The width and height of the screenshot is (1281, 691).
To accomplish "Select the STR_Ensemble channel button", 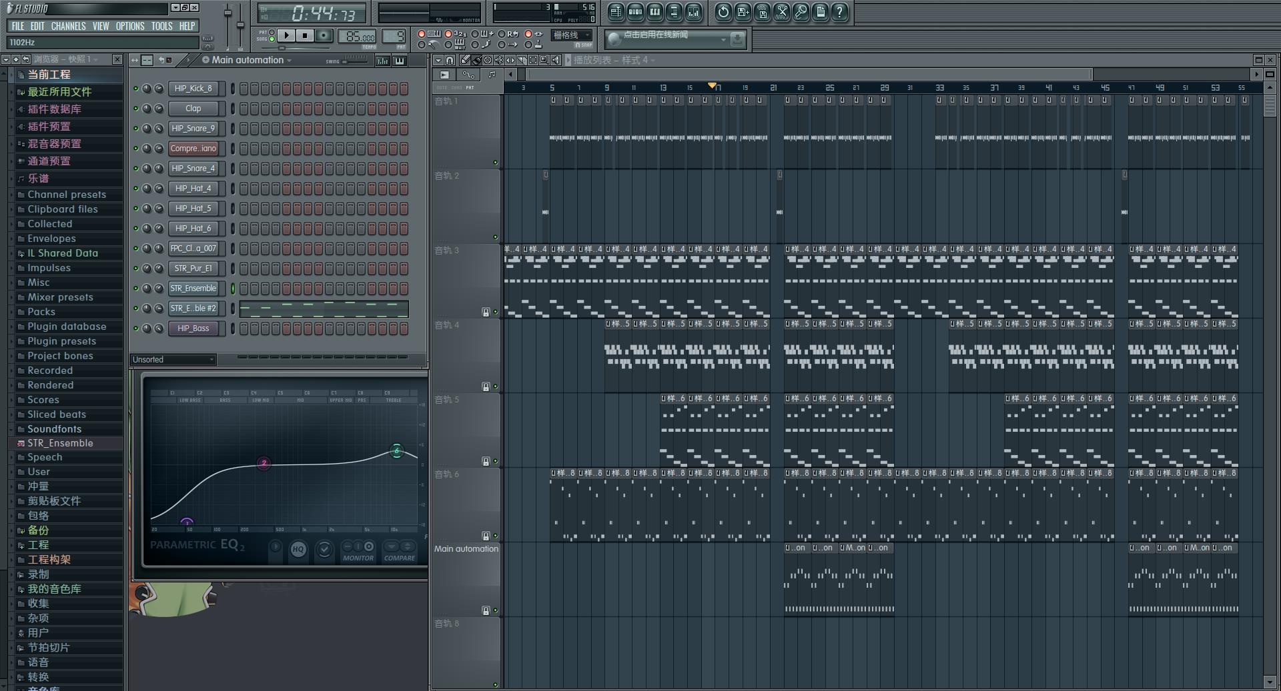I will tap(193, 289).
